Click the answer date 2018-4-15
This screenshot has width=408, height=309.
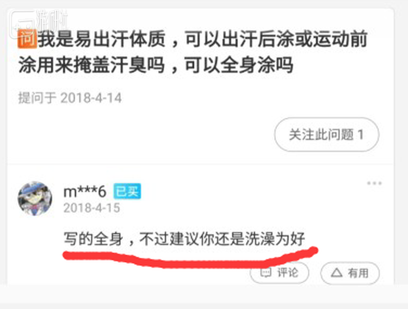tap(91, 208)
